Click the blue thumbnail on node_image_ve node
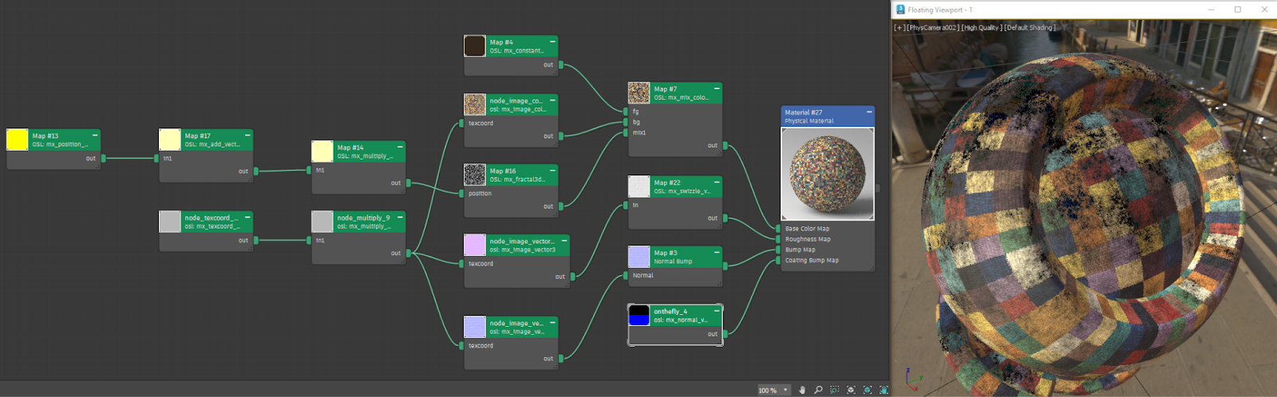The height and width of the screenshot is (397, 1277). (475, 327)
